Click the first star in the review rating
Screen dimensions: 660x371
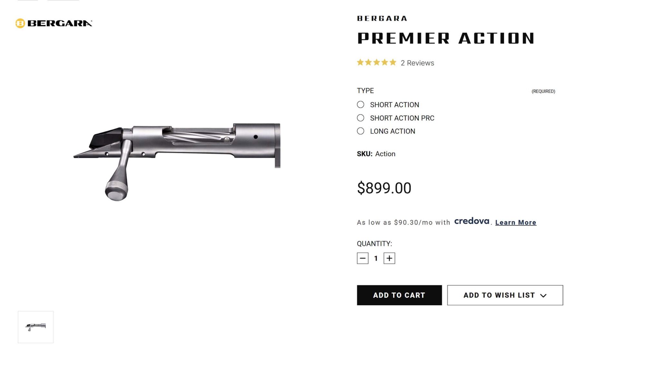(360, 62)
